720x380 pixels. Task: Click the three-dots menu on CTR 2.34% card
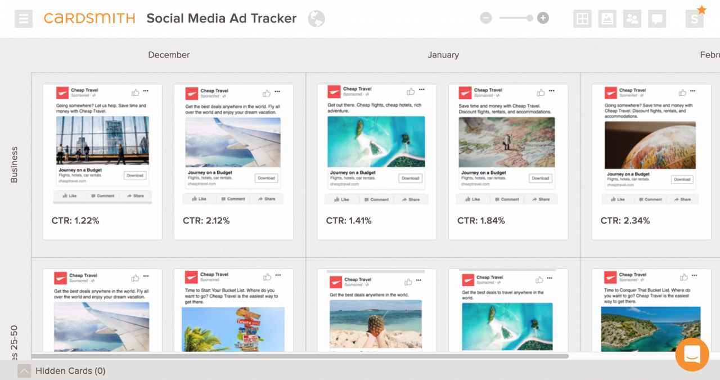coord(693,91)
